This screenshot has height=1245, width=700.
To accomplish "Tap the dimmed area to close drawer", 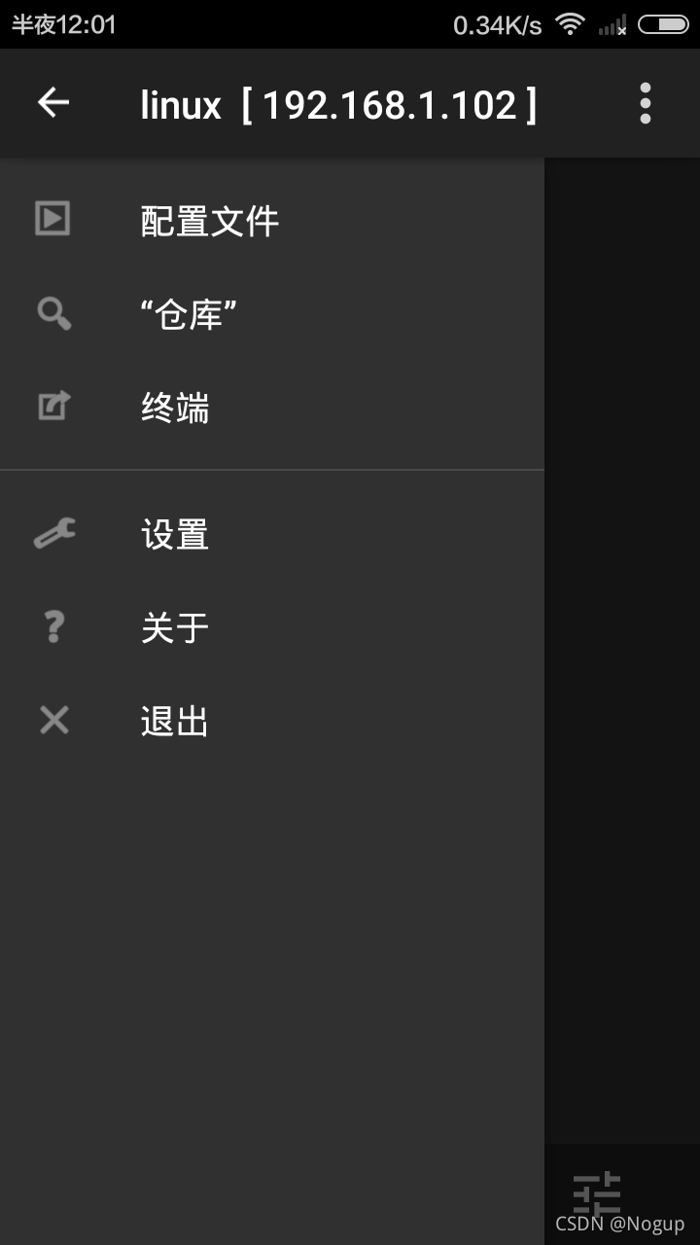I will [x=622, y=661].
